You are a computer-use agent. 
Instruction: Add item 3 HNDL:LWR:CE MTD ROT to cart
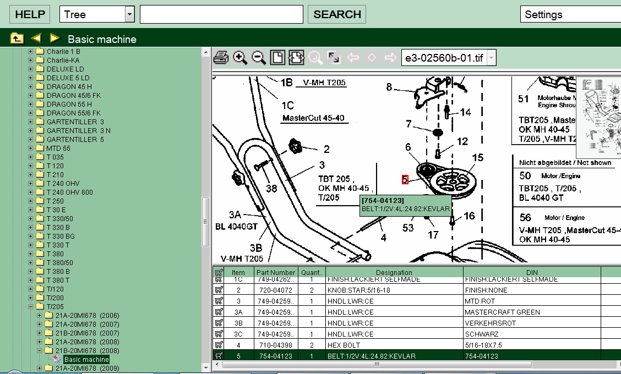[x=219, y=301]
